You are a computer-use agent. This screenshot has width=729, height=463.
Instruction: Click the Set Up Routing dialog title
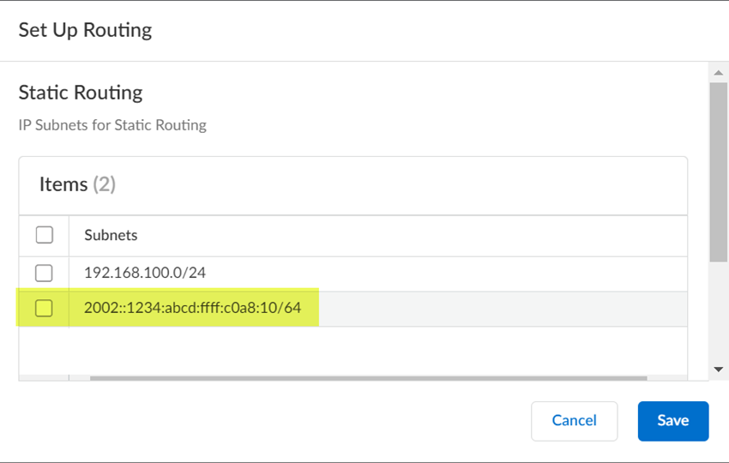pos(85,30)
